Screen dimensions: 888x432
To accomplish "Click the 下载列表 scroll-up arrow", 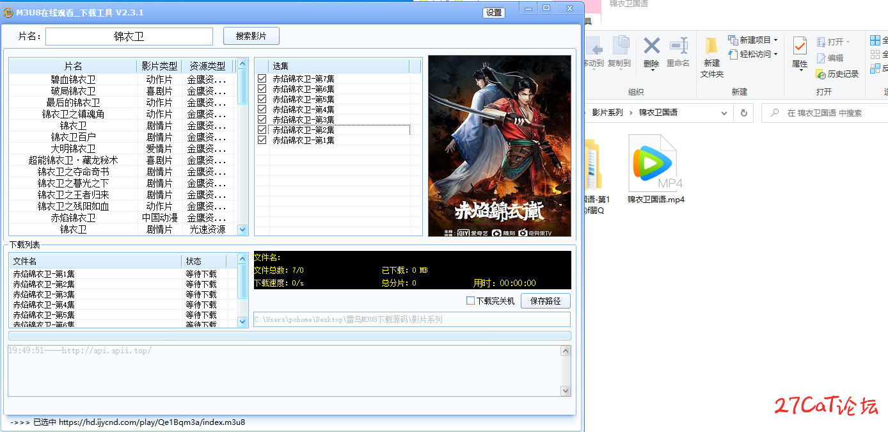I will click(242, 259).
